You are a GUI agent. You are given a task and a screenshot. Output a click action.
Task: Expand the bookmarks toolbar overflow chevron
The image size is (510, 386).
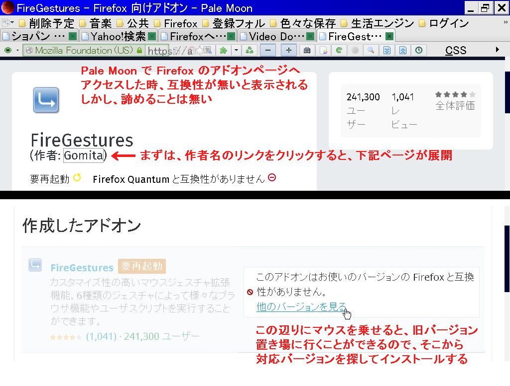click(x=505, y=22)
